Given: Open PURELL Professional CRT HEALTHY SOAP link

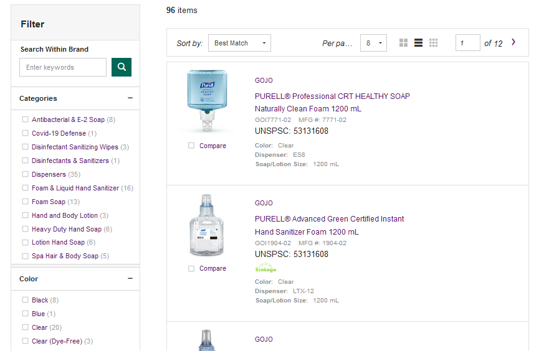Looking at the screenshot, I should click(x=332, y=102).
